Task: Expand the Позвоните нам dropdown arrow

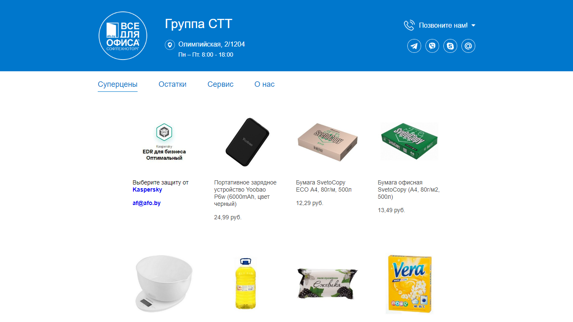Action: tap(474, 26)
